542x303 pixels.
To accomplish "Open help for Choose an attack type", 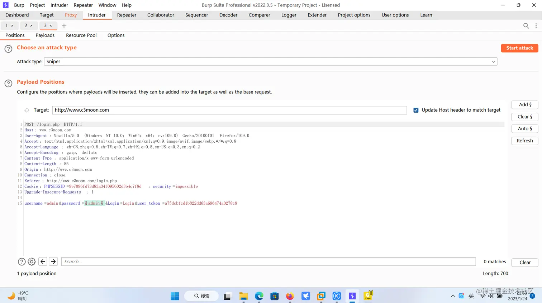I will [8, 49].
